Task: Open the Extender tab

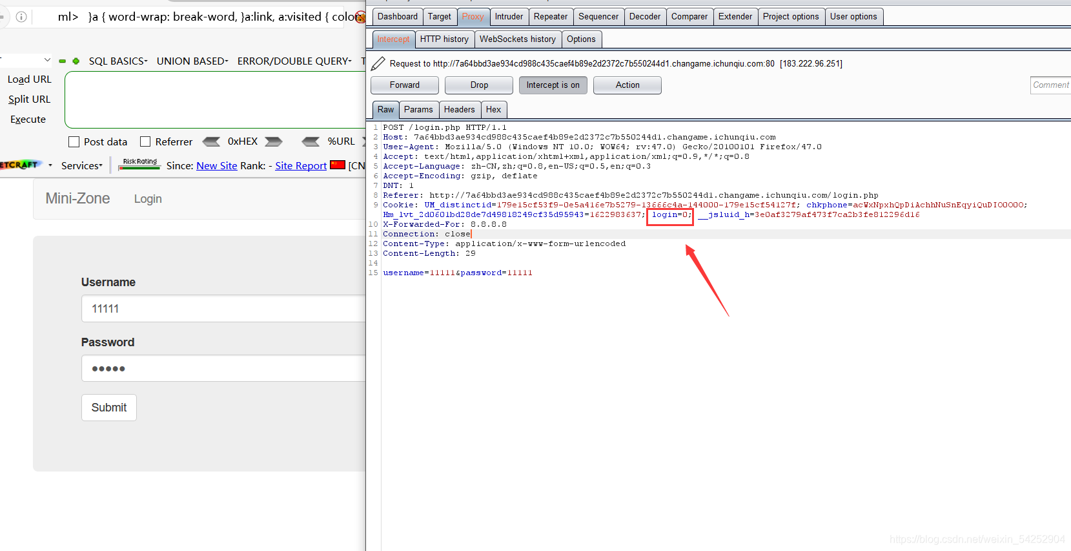Action: [735, 17]
